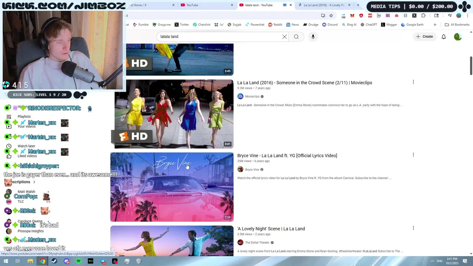Image resolution: width=473 pixels, height=266 pixels.
Task: Open the green S extension icon
Action: click(405, 16)
